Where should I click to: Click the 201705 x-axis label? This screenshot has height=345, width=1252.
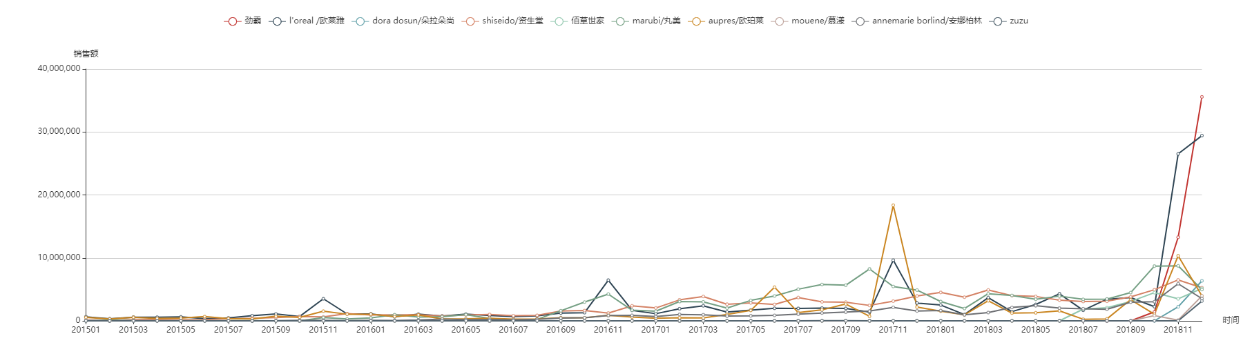coord(751,330)
